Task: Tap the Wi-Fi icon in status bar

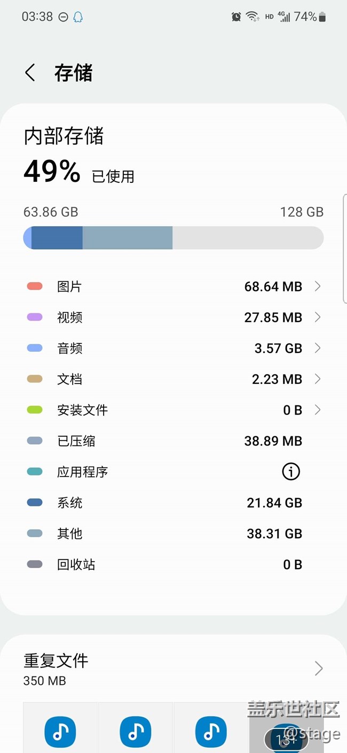Action: point(252,17)
